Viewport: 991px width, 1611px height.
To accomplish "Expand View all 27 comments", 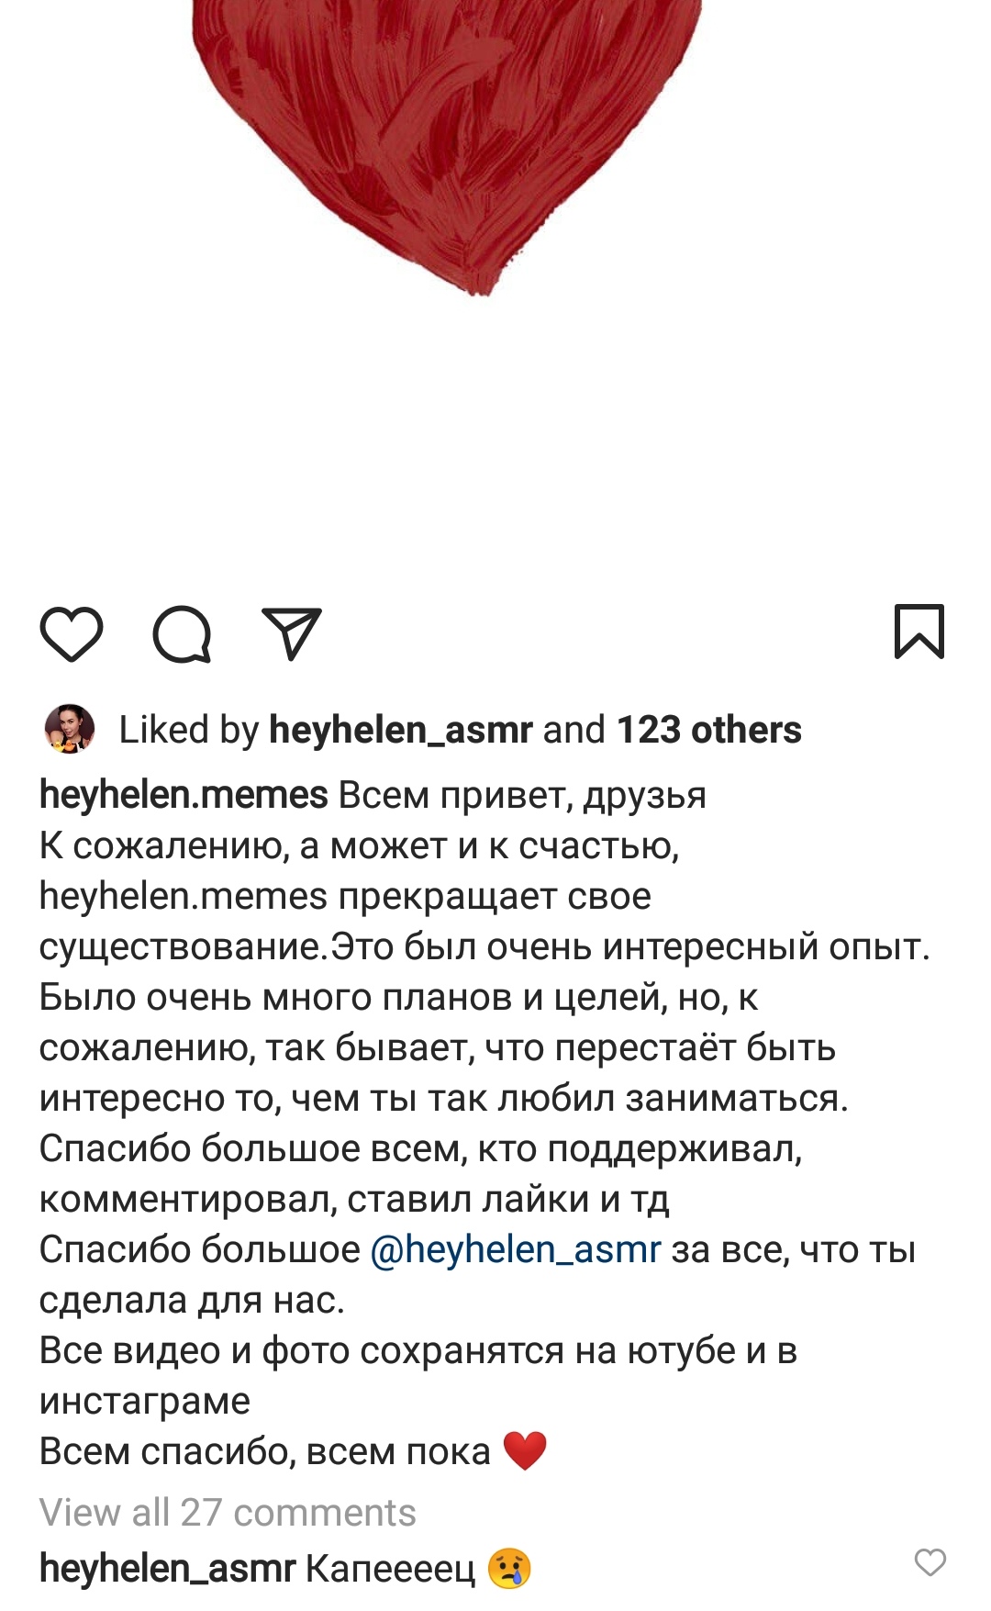I will (228, 1512).
